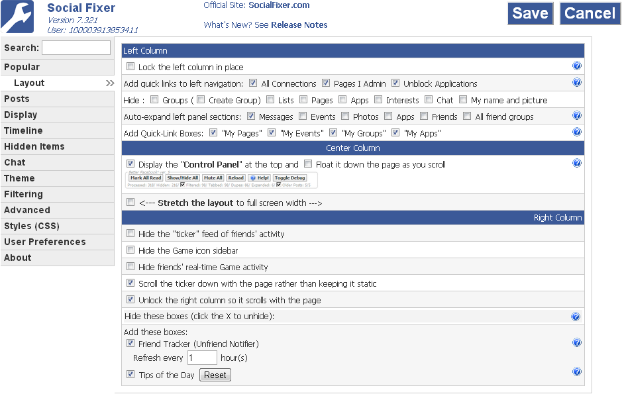The width and height of the screenshot is (622, 394).
Task: Open help for Tips of the Day
Action: tap(577, 371)
